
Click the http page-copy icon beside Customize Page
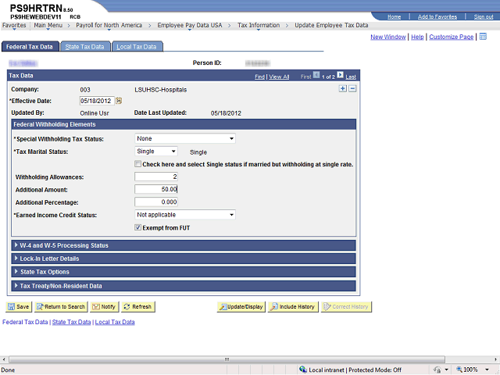pyautogui.click(x=482, y=36)
